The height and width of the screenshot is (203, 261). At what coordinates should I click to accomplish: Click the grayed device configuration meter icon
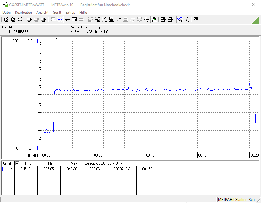pos(126,20)
